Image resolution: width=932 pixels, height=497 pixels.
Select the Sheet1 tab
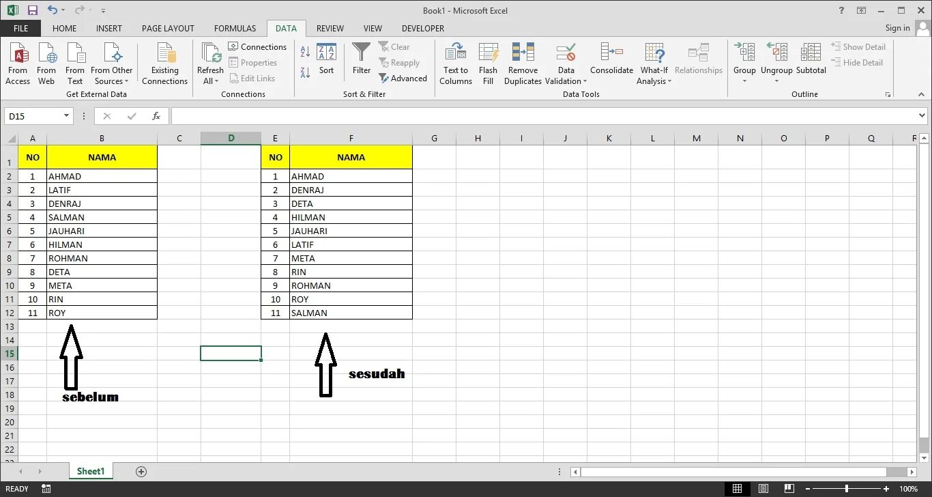pyautogui.click(x=91, y=471)
